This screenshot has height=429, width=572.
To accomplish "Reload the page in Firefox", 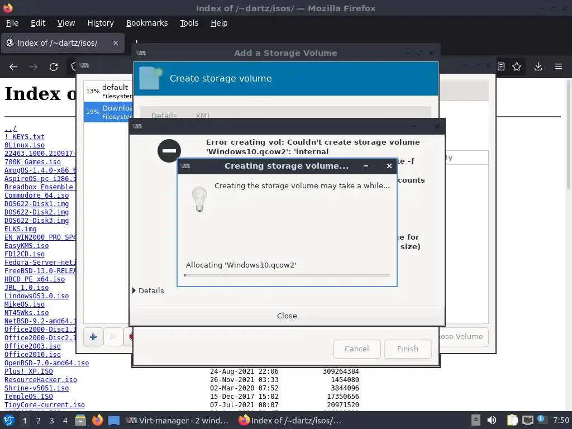I will (54, 67).
